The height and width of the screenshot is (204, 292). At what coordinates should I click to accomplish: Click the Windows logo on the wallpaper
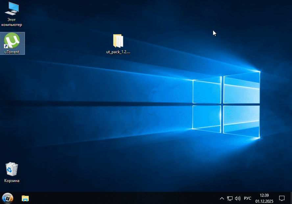(x=226, y=105)
